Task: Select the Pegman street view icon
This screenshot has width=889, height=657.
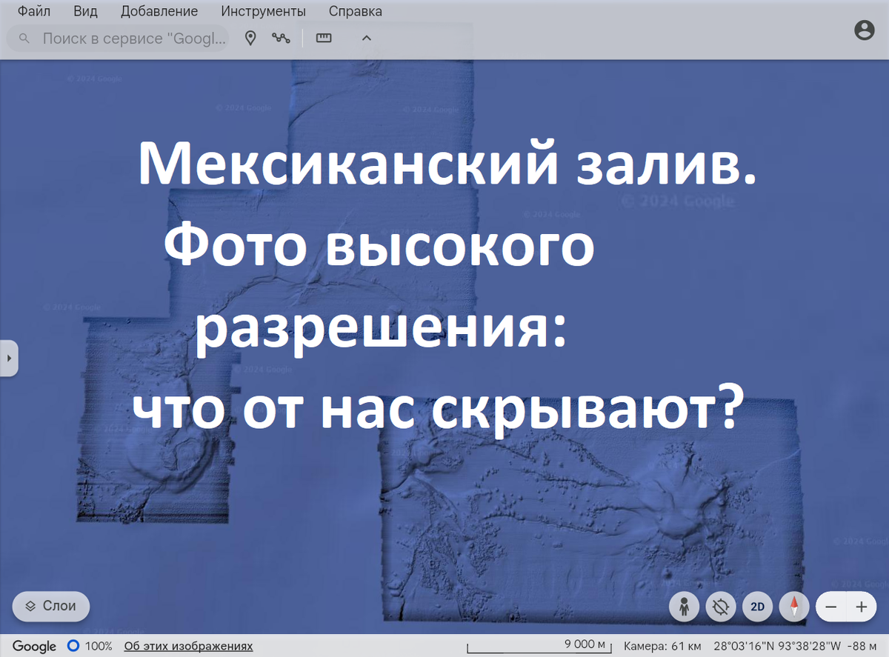Action: pos(684,607)
